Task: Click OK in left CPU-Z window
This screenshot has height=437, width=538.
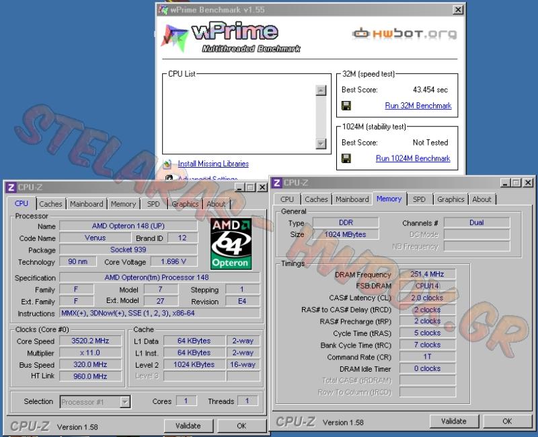Action: pos(241,426)
